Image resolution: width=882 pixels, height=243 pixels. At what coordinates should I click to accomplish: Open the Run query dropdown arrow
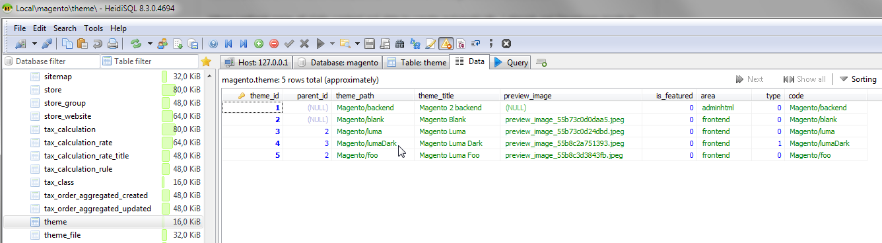pos(332,44)
